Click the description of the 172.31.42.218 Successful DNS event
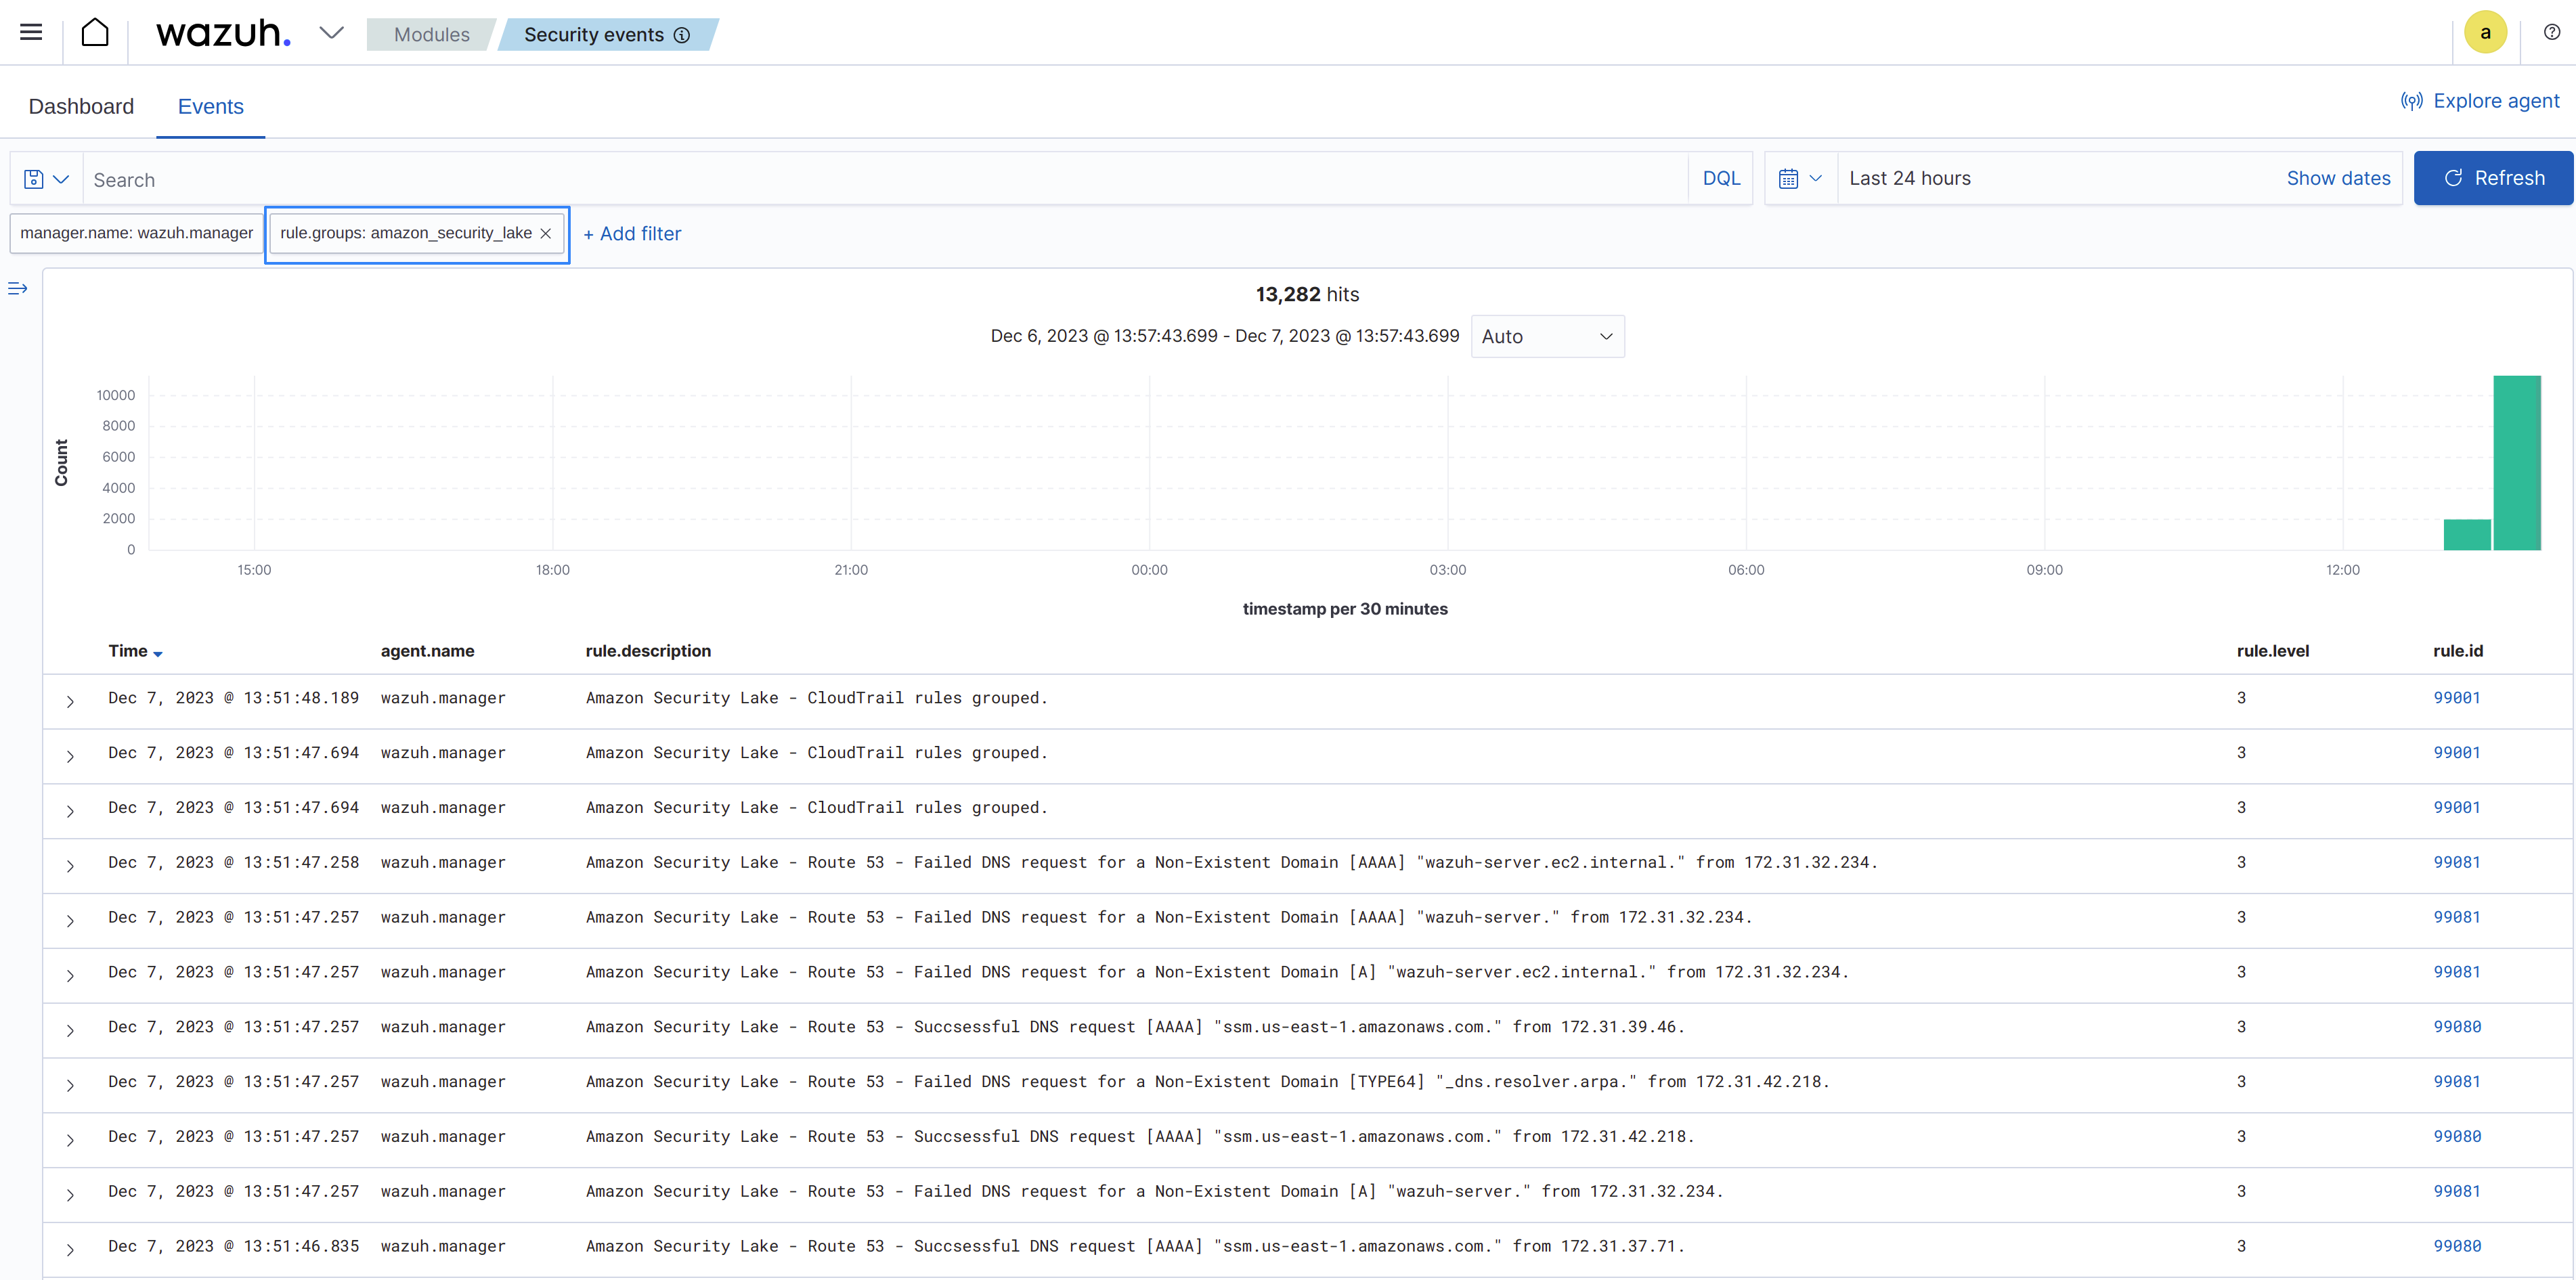This screenshot has height=1280, width=2576. coord(1139,1137)
